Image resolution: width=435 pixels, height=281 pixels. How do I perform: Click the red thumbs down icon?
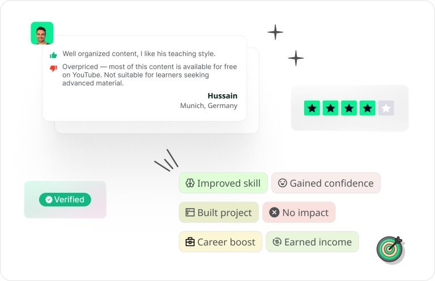53,68
